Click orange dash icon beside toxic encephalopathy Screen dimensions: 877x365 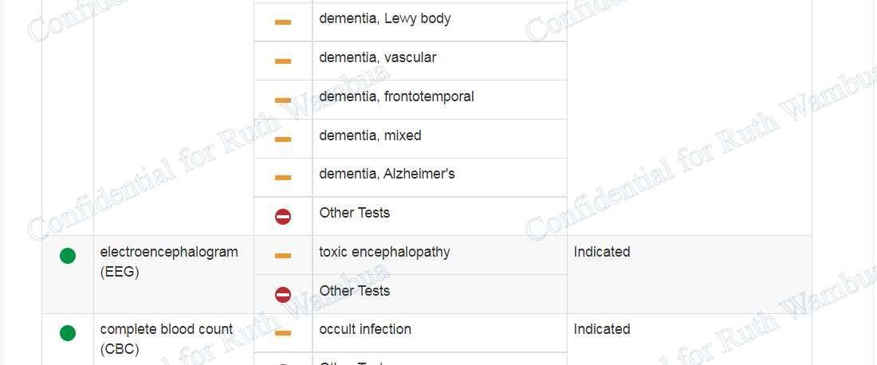click(282, 256)
